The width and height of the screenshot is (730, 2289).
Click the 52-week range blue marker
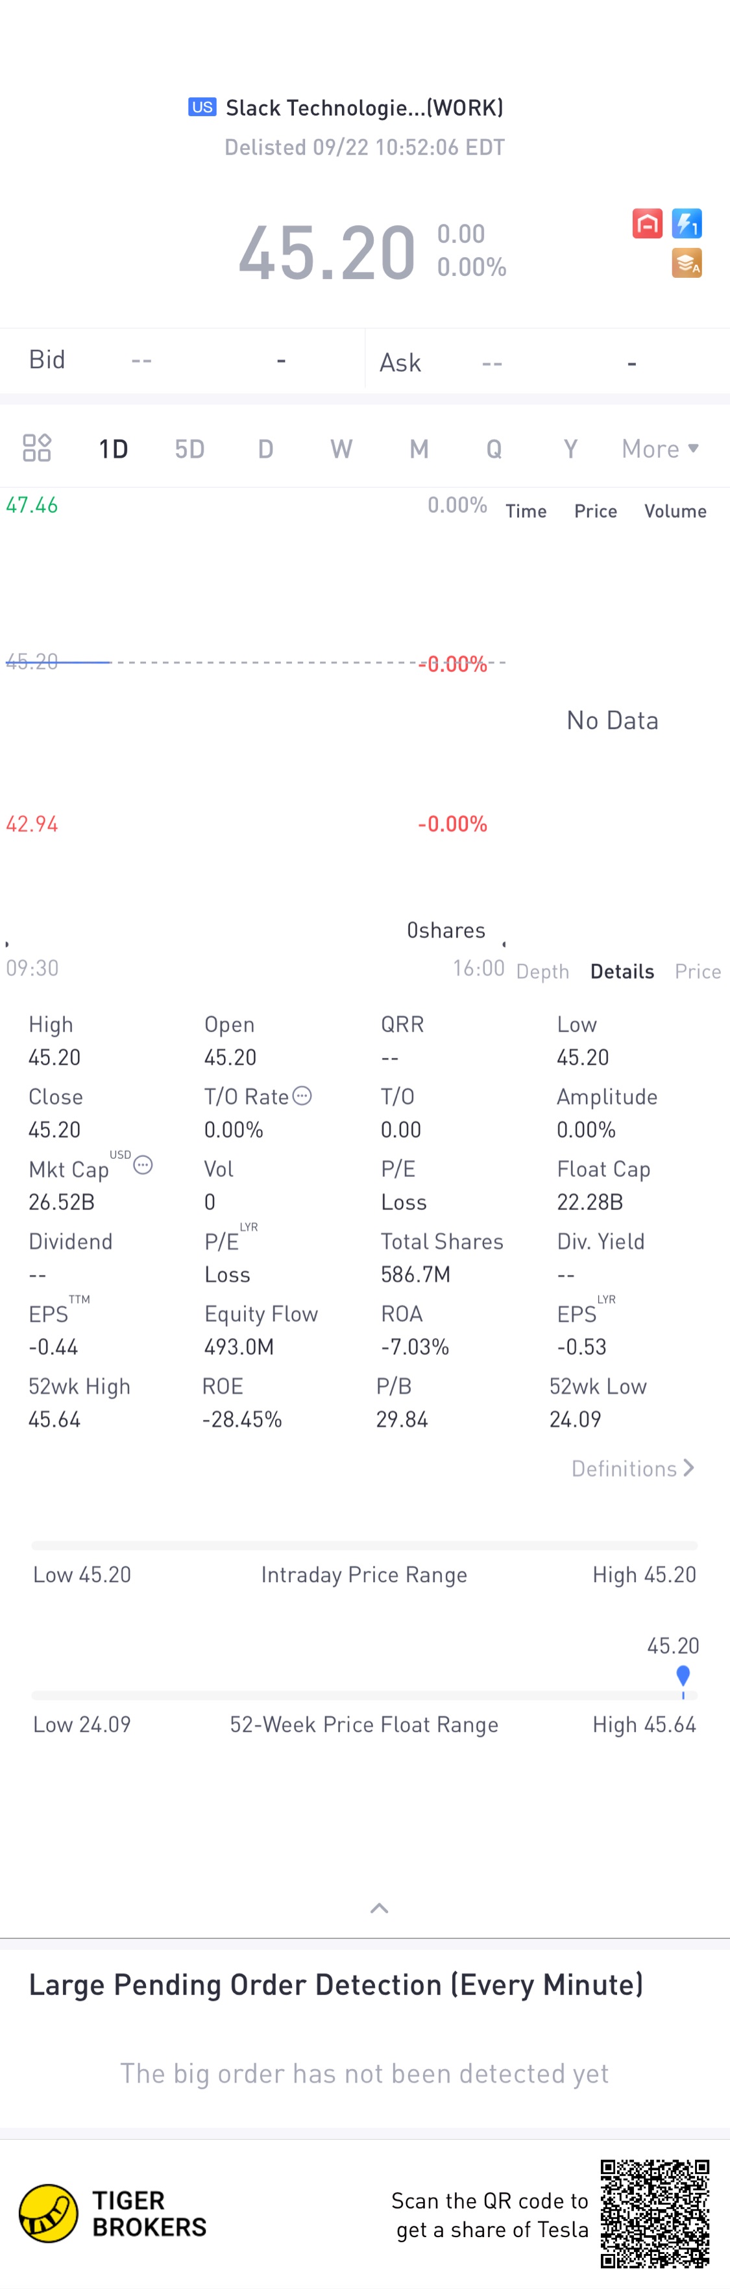[682, 1676]
